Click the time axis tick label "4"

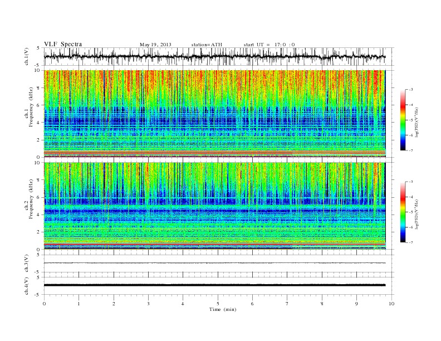click(x=183, y=304)
